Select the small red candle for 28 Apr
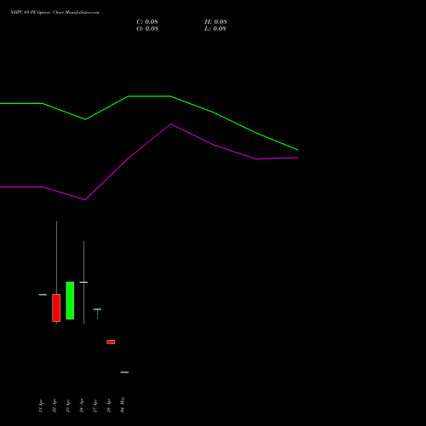The width and height of the screenshot is (426, 426). (x=111, y=342)
